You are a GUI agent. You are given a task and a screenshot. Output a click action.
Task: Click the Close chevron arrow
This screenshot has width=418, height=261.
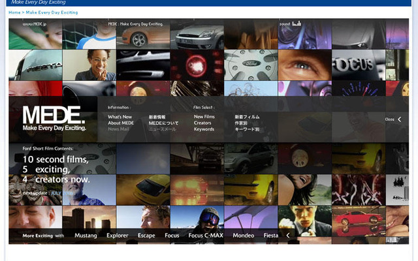tap(399, 119)
